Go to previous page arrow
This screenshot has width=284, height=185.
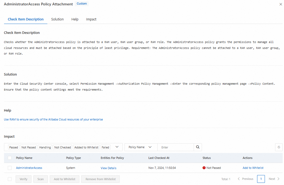(x=239, y=179)
